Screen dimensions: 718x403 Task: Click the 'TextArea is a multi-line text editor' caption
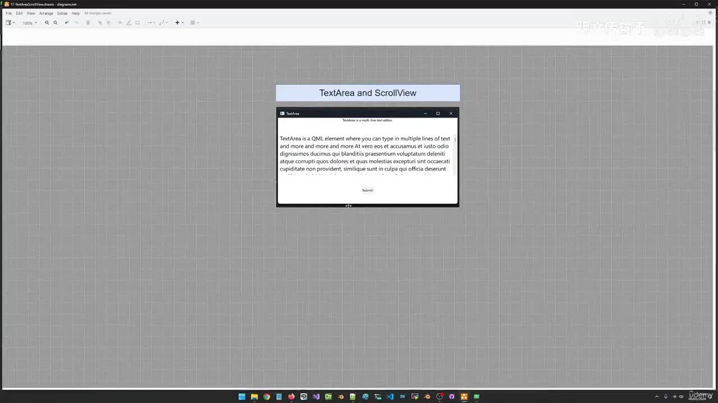click(367, 120)
